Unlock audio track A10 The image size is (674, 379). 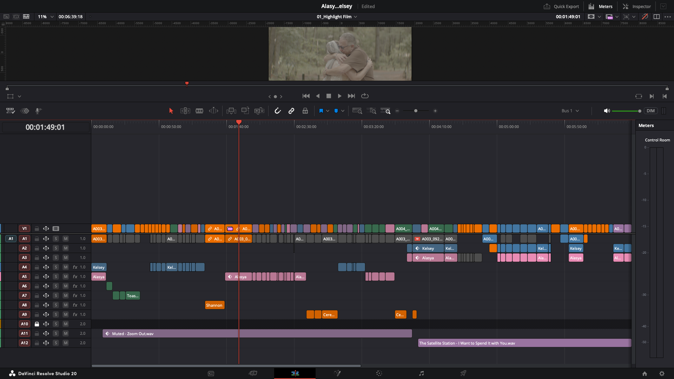click(37, 324)
